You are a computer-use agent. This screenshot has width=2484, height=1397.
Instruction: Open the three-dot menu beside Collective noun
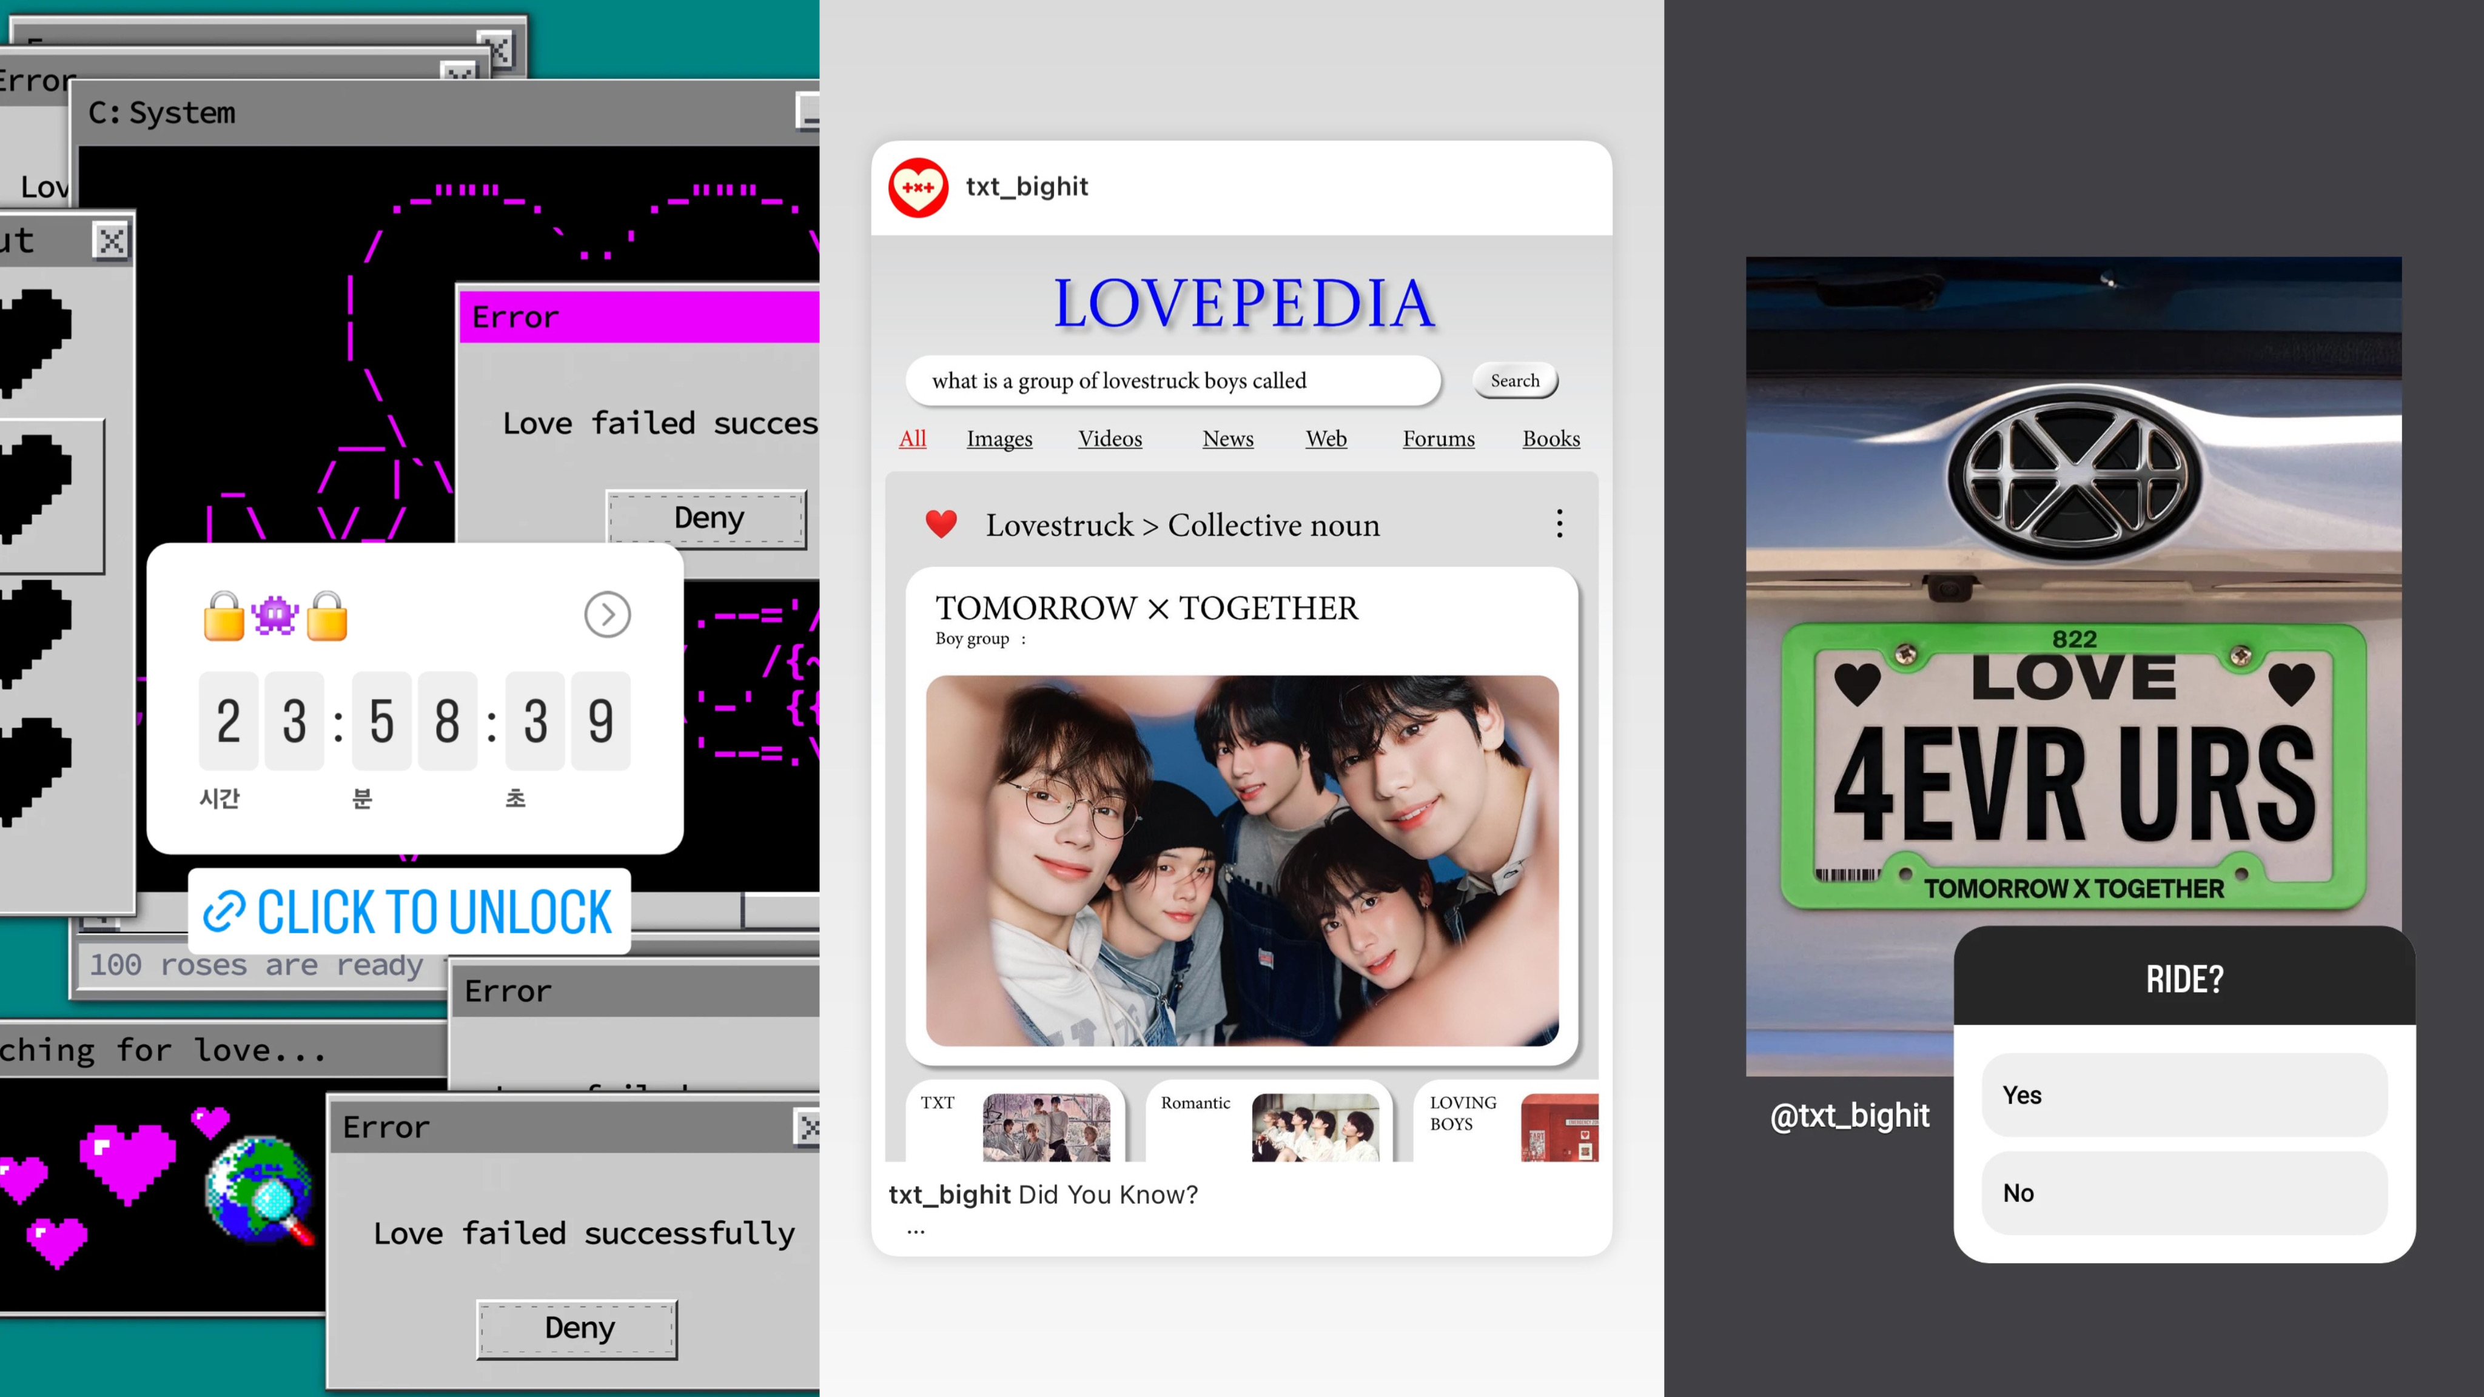(1559, 523)
